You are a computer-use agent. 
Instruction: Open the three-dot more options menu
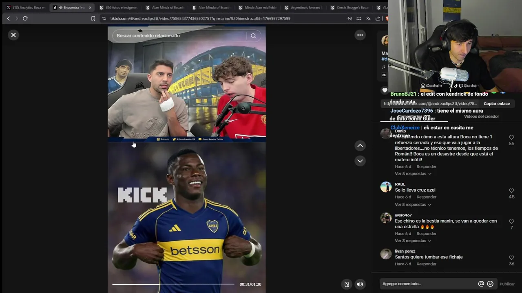click(360, 35)
